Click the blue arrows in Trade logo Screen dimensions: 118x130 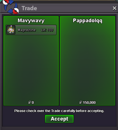pyautogui.click(x=11, y=8)
